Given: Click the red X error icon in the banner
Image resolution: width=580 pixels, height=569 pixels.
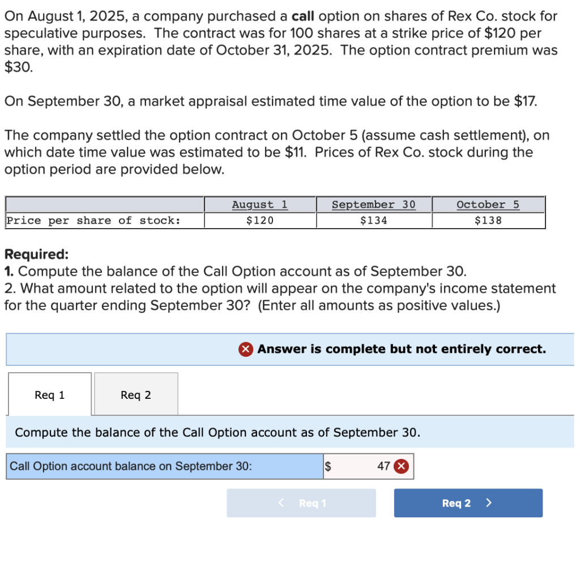Looking at the screenshot, I should pos(245,349).
